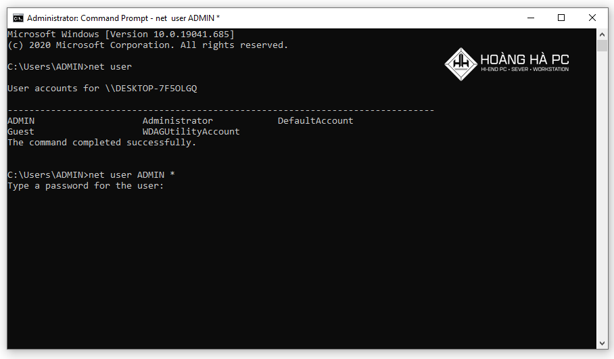Click the 'net user ADMIN *' command text

132,174
